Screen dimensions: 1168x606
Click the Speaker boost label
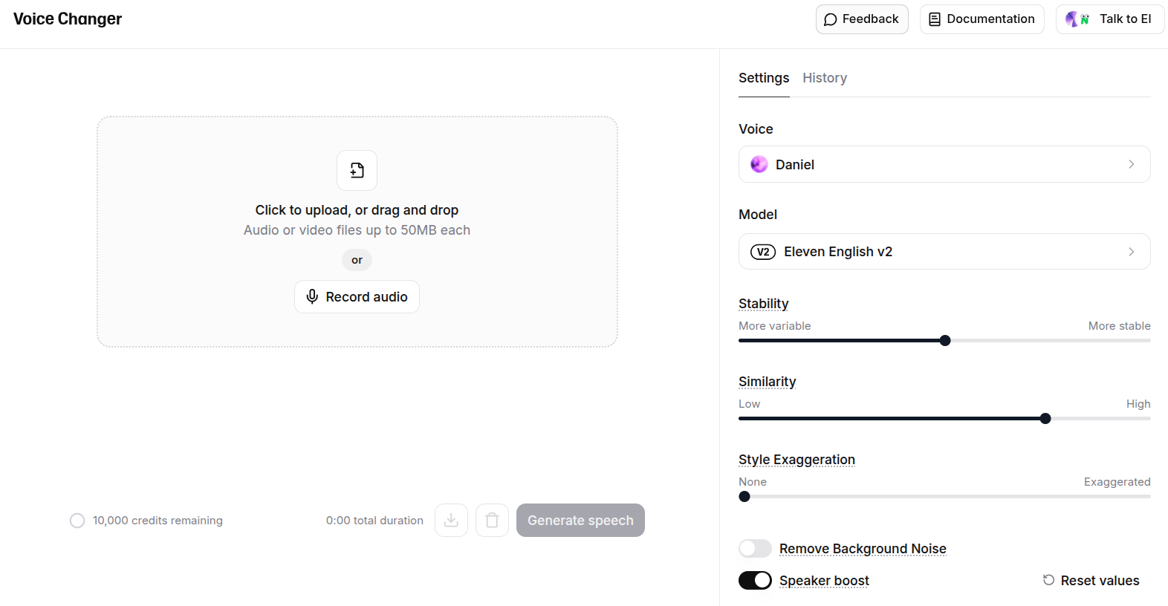(824, 581)
